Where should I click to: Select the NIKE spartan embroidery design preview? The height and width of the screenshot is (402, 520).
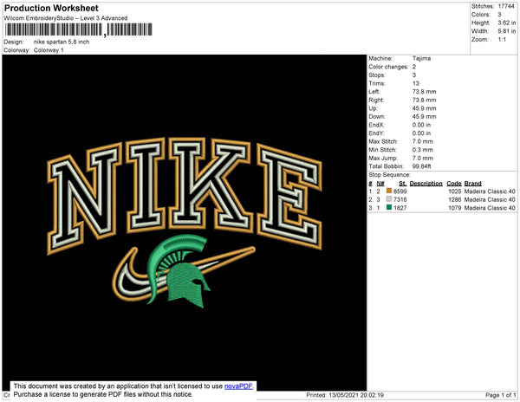[185, 223]
